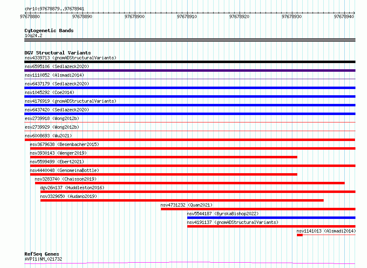Select the purple nsv6595106 variant bar
The image size is (367, 268).
coord(190,71)
